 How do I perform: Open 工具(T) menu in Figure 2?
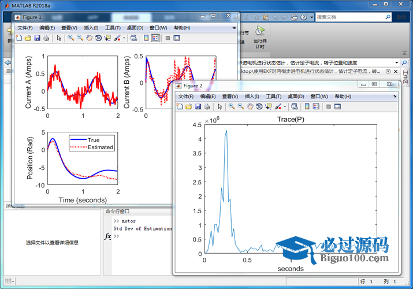click(x=273, y=97)
